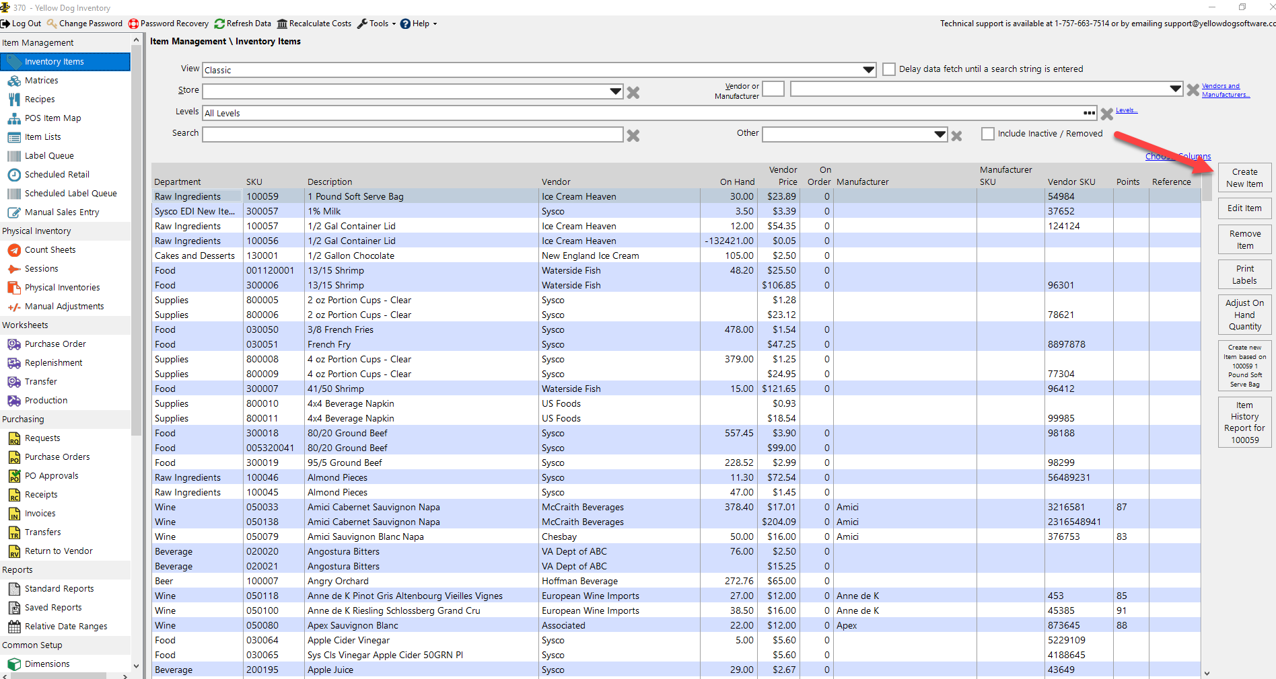Open Item Lists icon
The image size is (1276, 679).
[x=14, y=137]
